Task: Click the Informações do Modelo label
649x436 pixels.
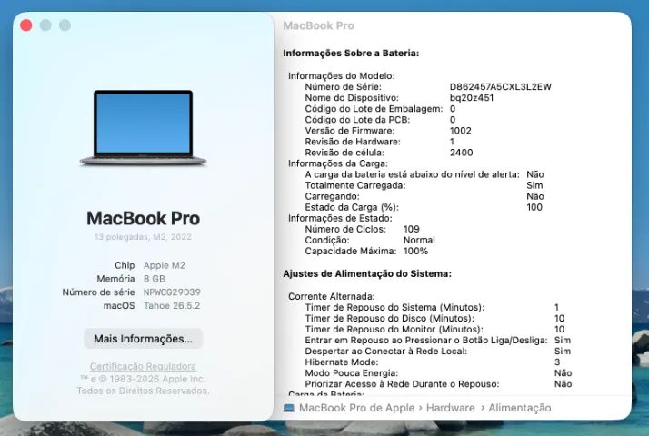Action: click(342, 75)
